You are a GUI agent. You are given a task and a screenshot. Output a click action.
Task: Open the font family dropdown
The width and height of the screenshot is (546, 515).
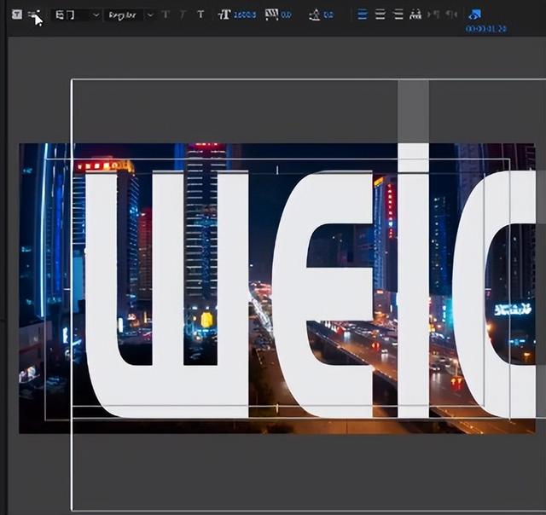click(78, 15)
